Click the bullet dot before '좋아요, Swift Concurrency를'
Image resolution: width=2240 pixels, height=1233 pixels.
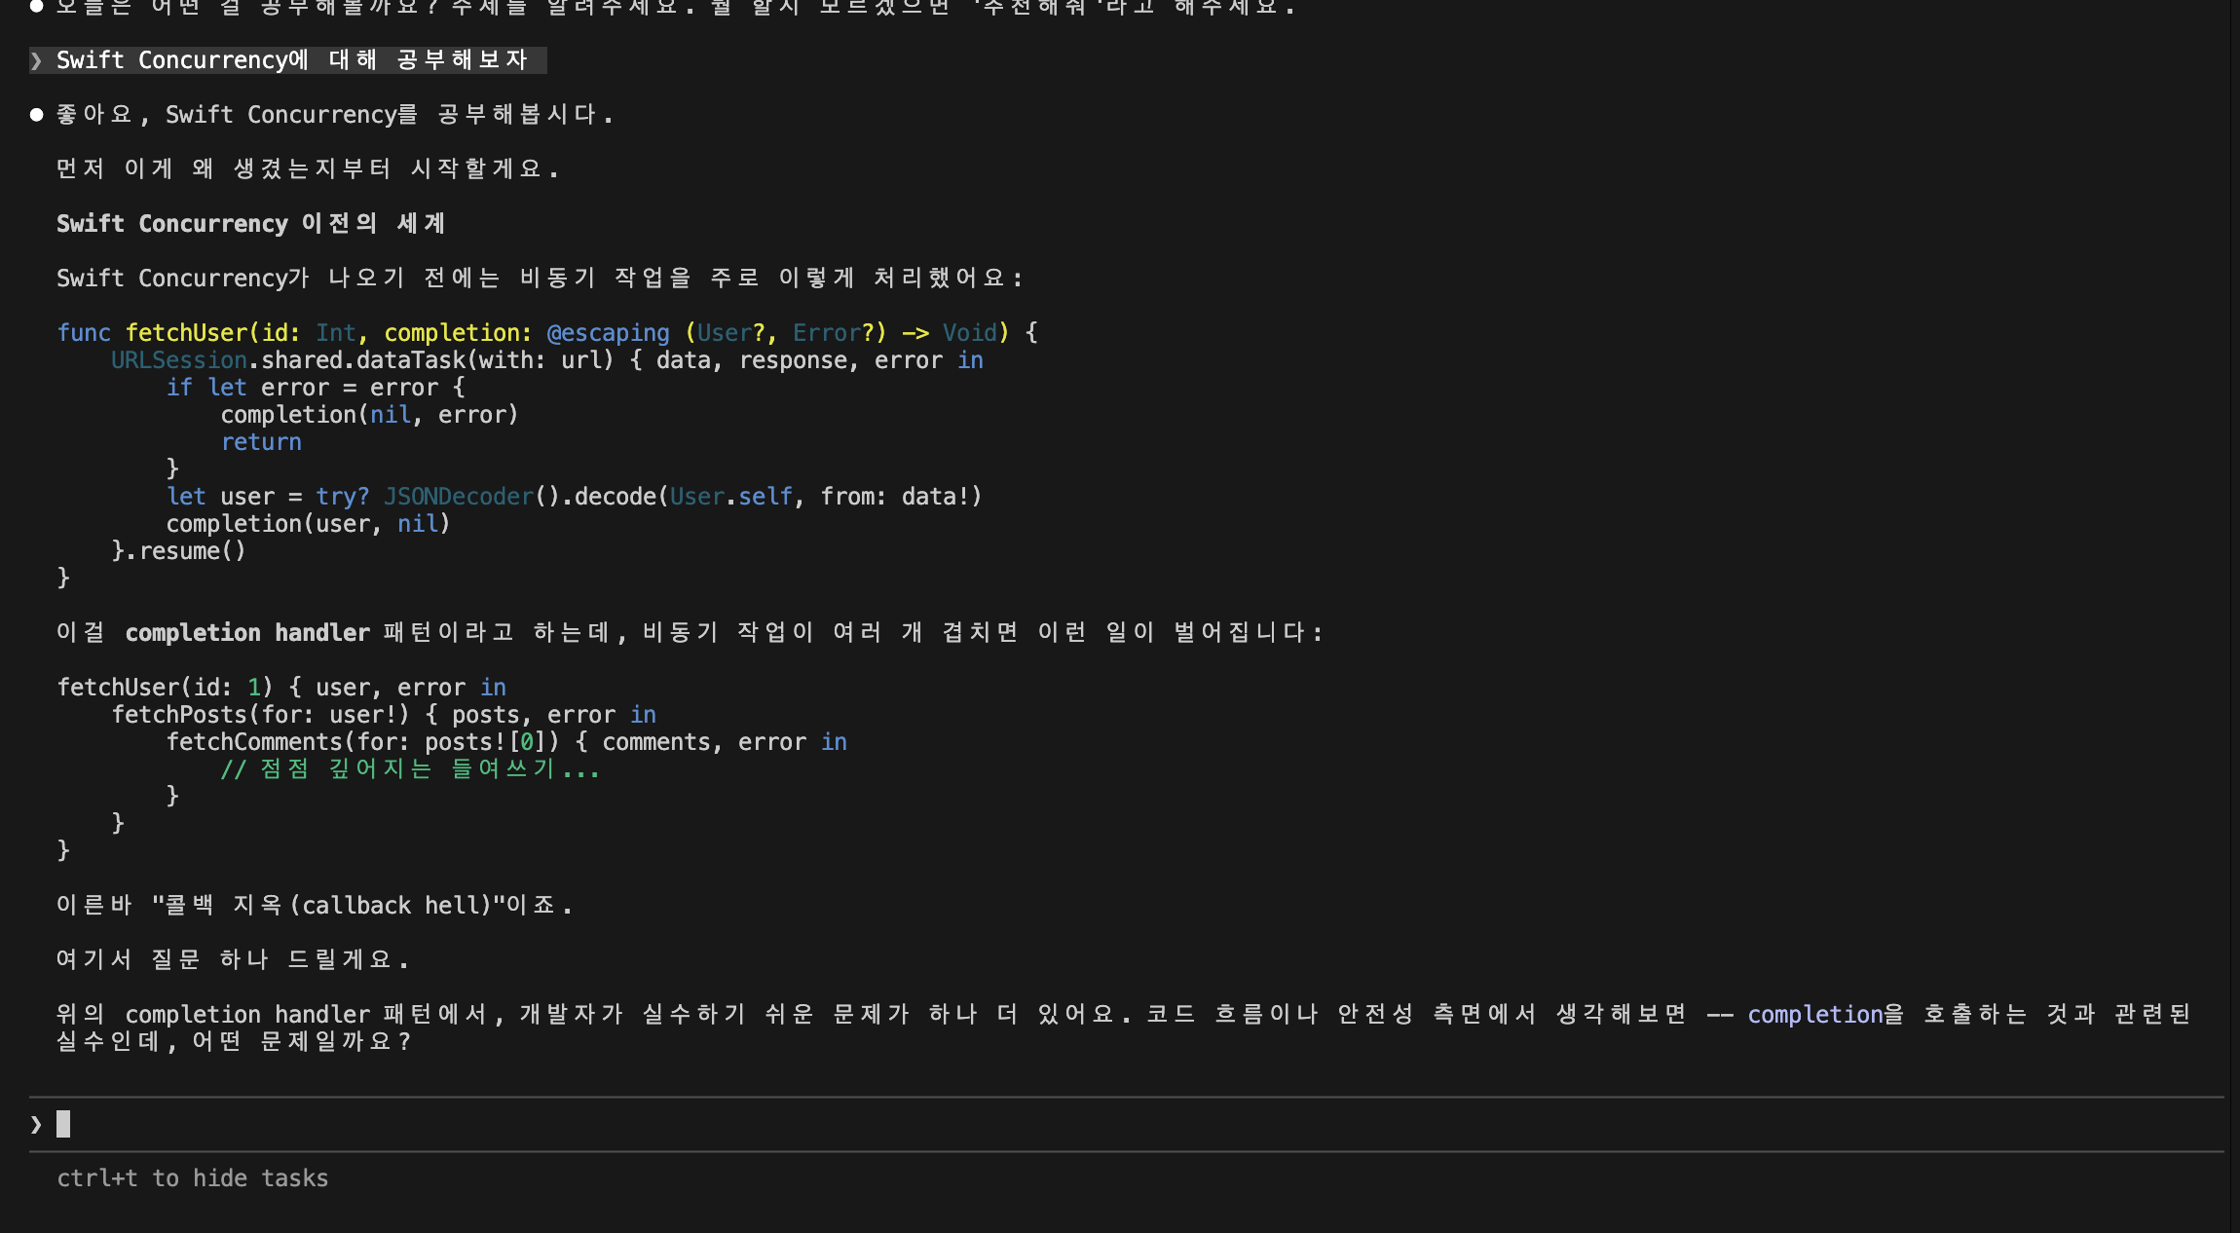click(37, 115)
